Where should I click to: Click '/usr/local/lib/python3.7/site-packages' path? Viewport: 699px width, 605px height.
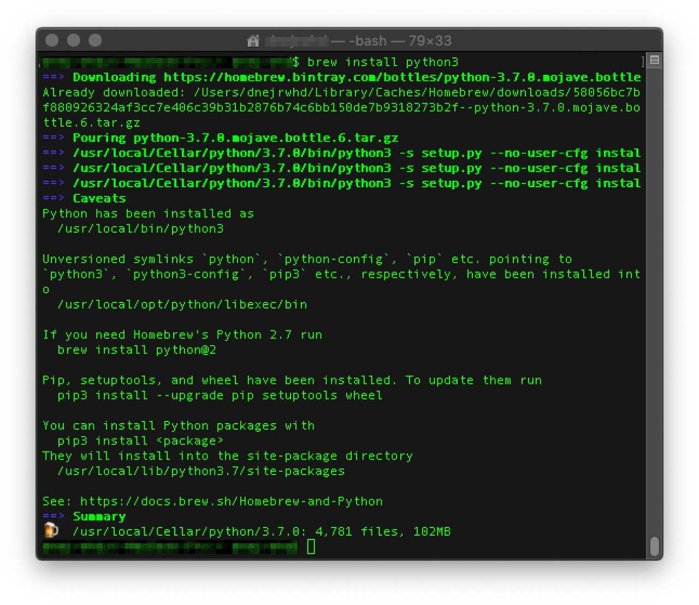(x=201, y=471)
